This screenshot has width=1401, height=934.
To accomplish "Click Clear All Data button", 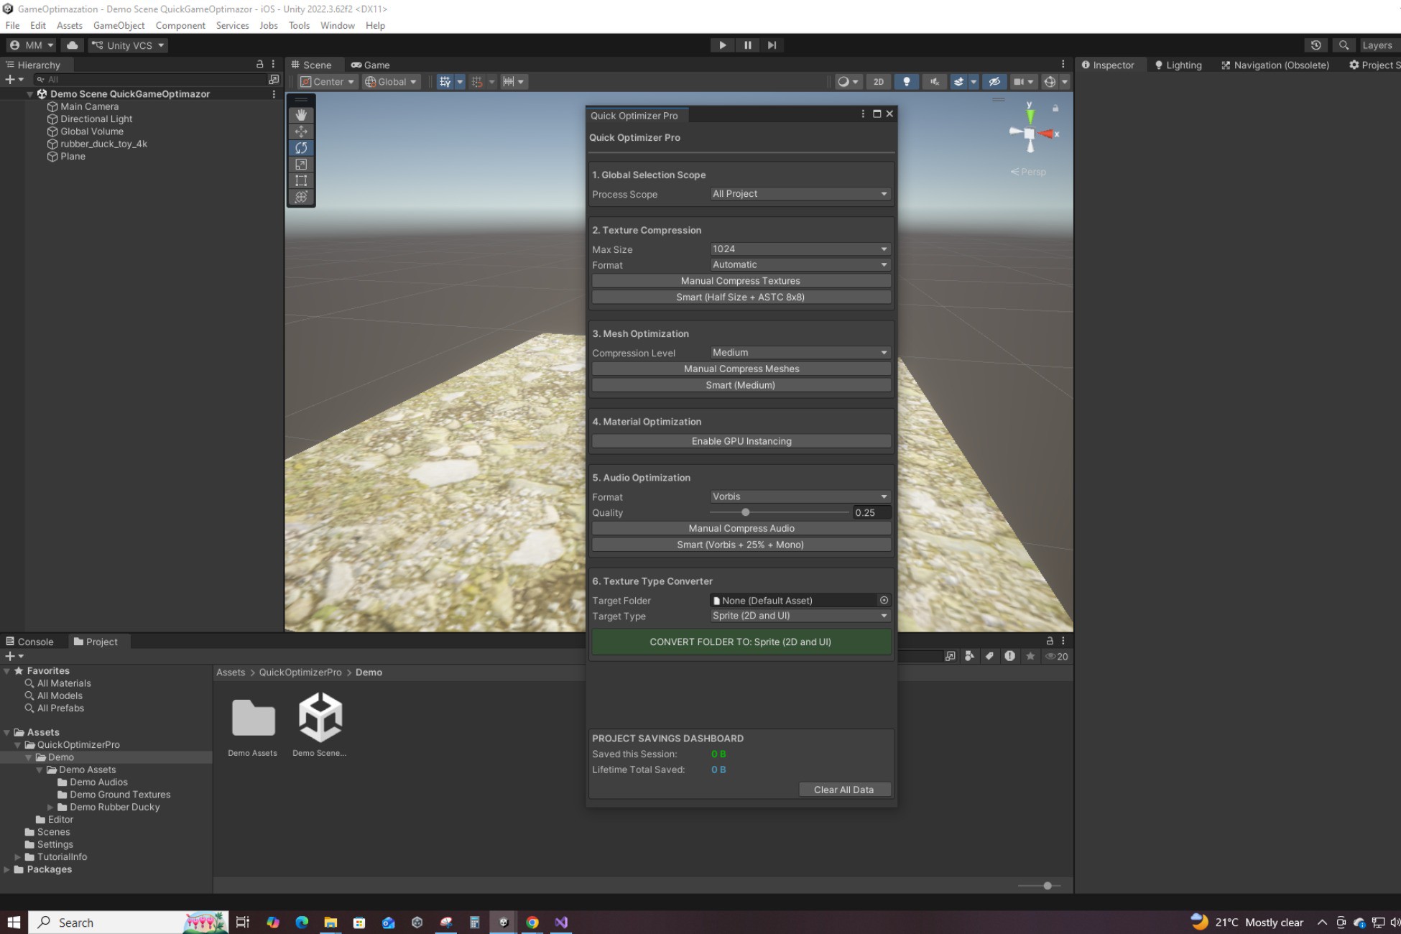I will [844, 790].
